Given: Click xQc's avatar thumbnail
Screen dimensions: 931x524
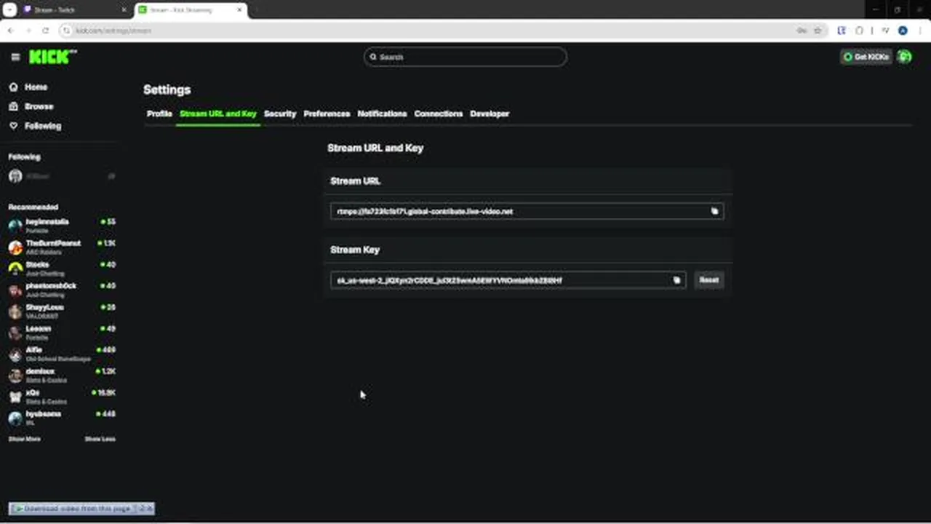Looking at the screenshot, I should pyautogui.click(x=15, y=397).
